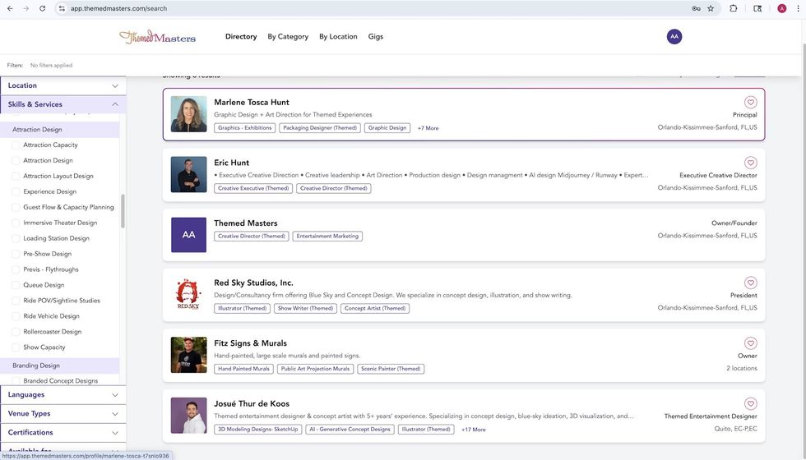Show '+7 More' tags for Marlene
806x460 pixels.
click(428, 128)
